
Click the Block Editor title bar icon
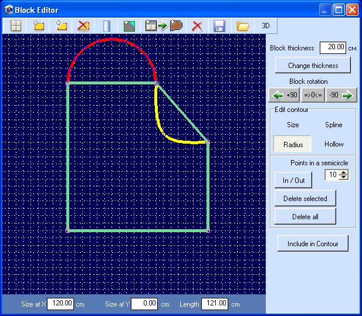9,10
